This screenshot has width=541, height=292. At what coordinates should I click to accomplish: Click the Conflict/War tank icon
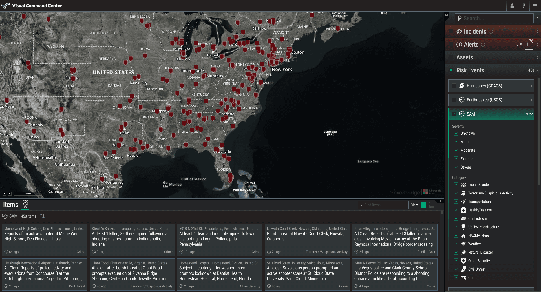pyautogui.click(x=463, y=218)
